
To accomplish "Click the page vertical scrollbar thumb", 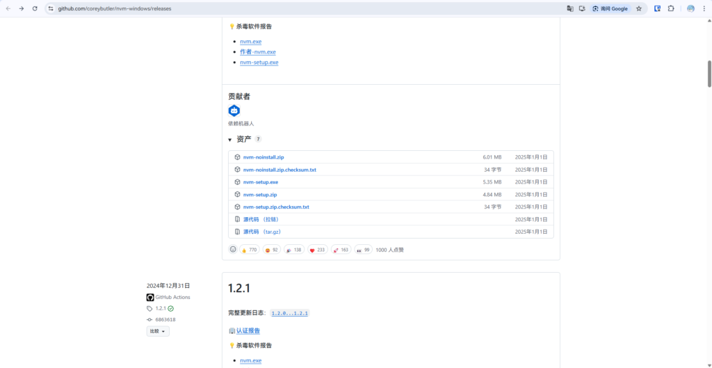I will click(709, 73).
